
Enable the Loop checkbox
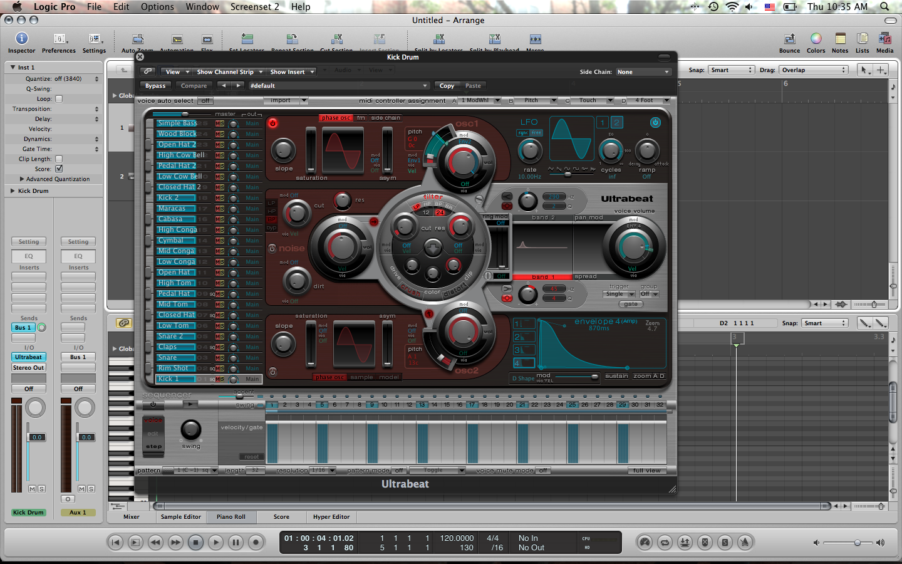tap(59, 99)
